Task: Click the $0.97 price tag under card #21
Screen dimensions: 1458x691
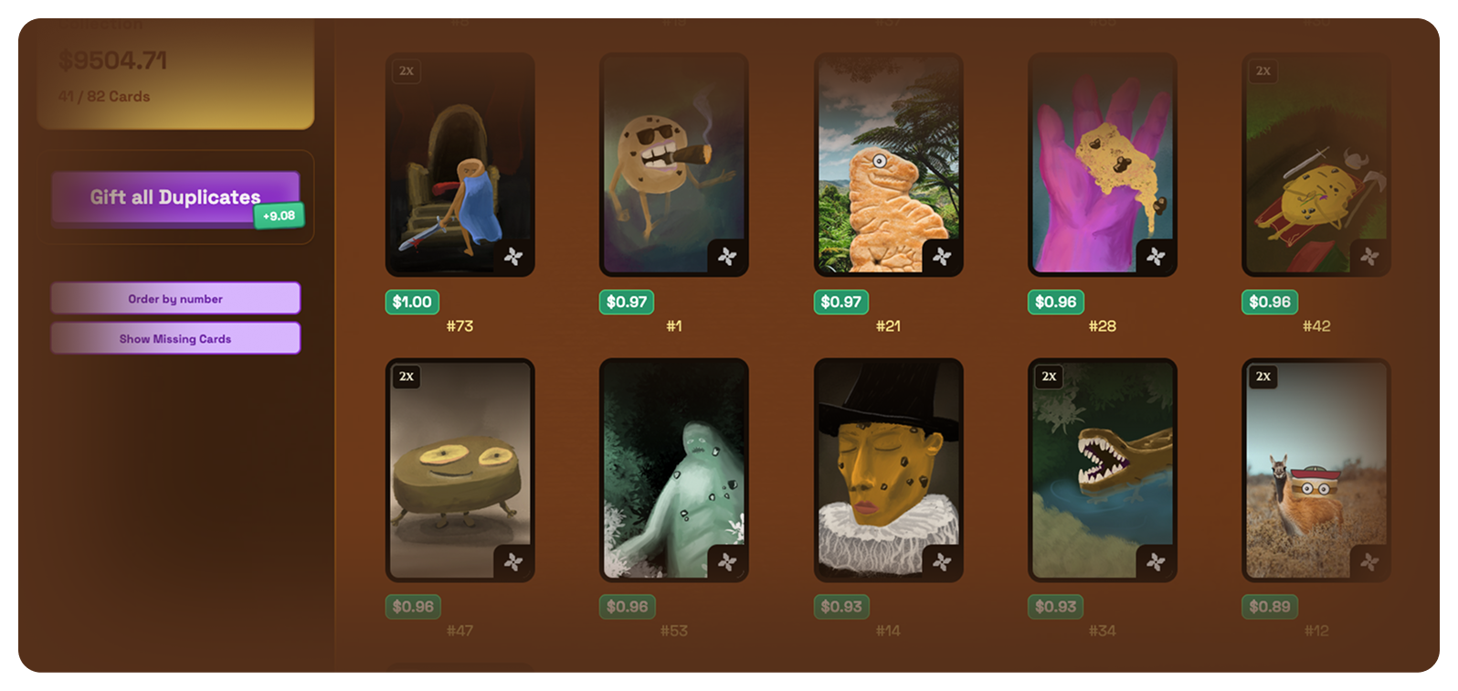Action: click(x=841, y=302)
